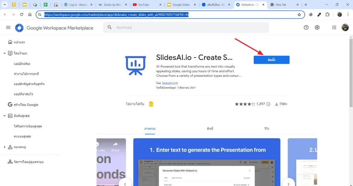Collapse the อันดับสูงสุด sidebar section
Screen dimensions: 353x186
4,116
